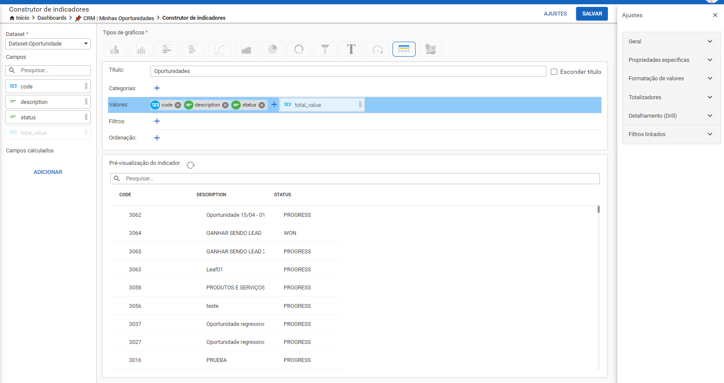724x383 pixels.
Task: Add a value with the Valores plus
Action: point(274,104)
